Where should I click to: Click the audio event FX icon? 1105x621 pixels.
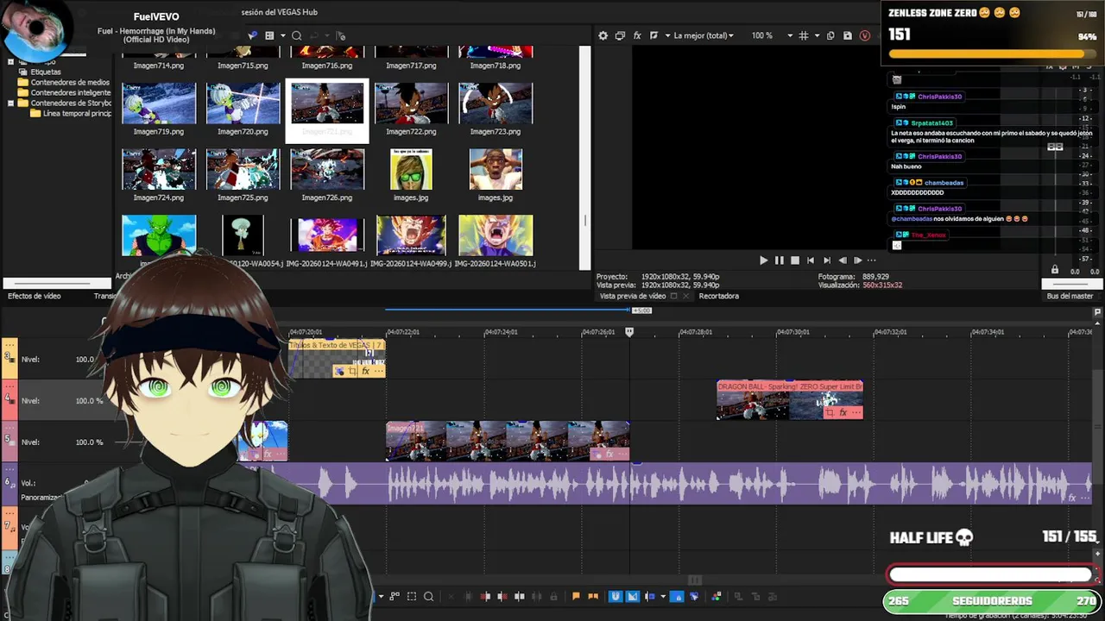point(1072,498)
